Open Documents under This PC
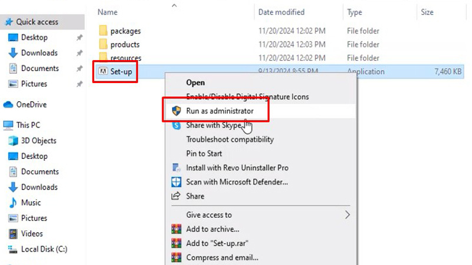 (40, 171)
